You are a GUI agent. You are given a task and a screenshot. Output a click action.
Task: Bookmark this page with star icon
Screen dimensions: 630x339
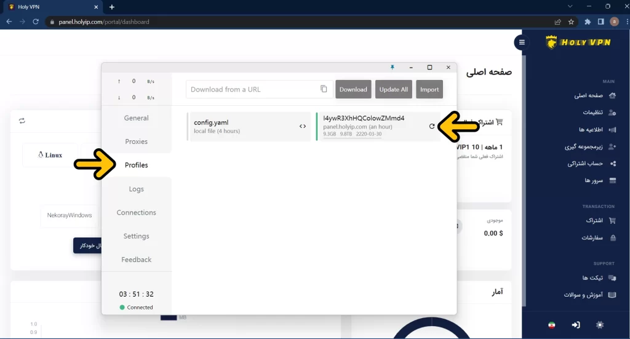[571, 22]
